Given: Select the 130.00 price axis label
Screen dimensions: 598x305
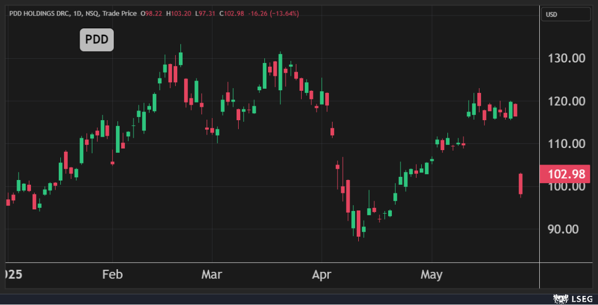Looking at the screenshot, I should pos(566,58).
